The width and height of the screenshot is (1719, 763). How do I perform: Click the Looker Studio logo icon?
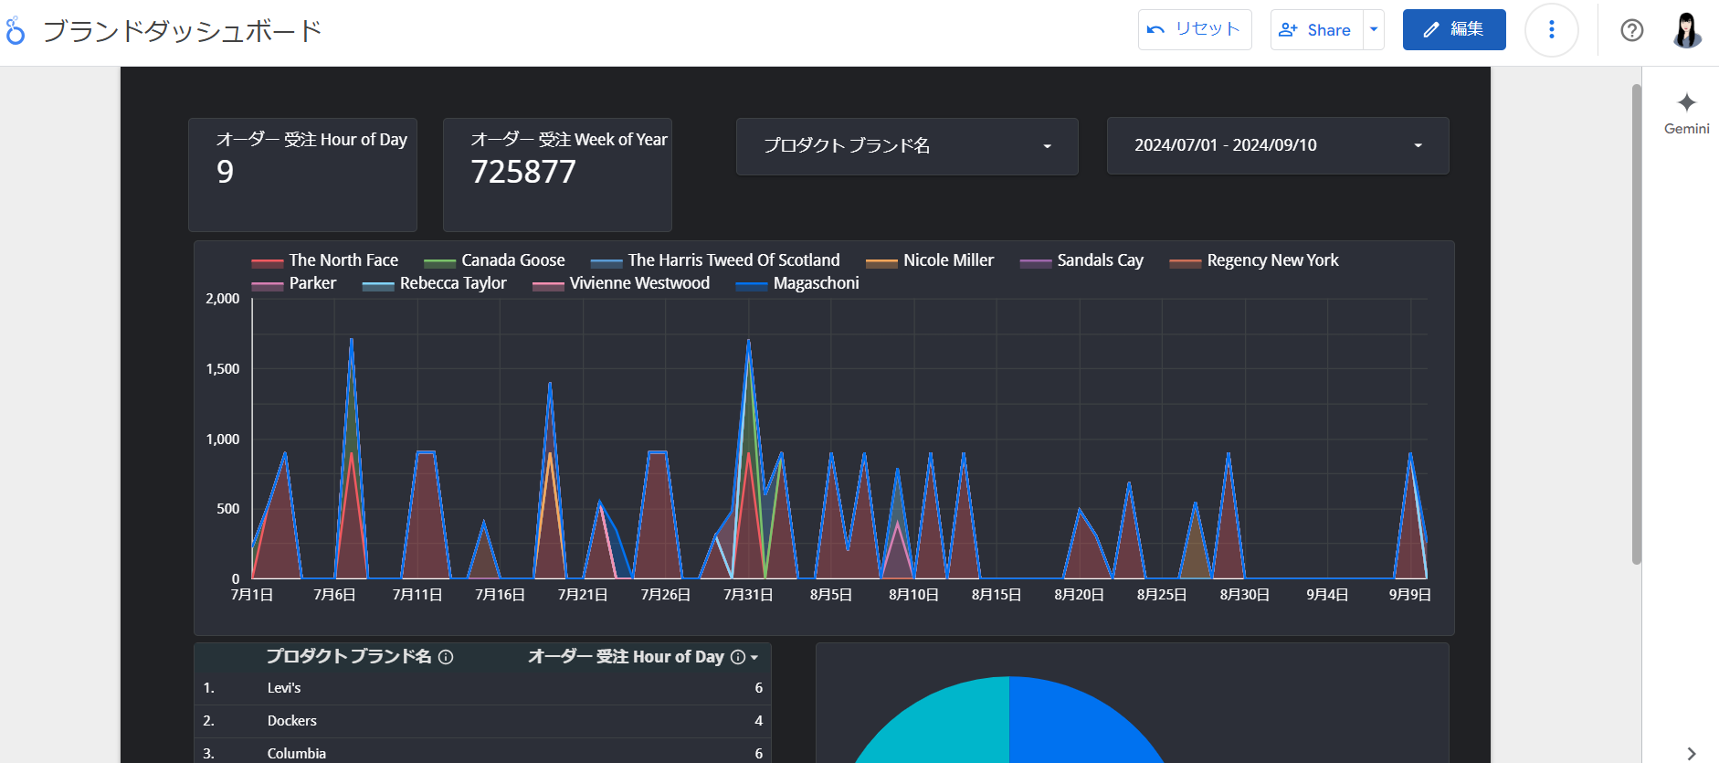coord(15,31)
